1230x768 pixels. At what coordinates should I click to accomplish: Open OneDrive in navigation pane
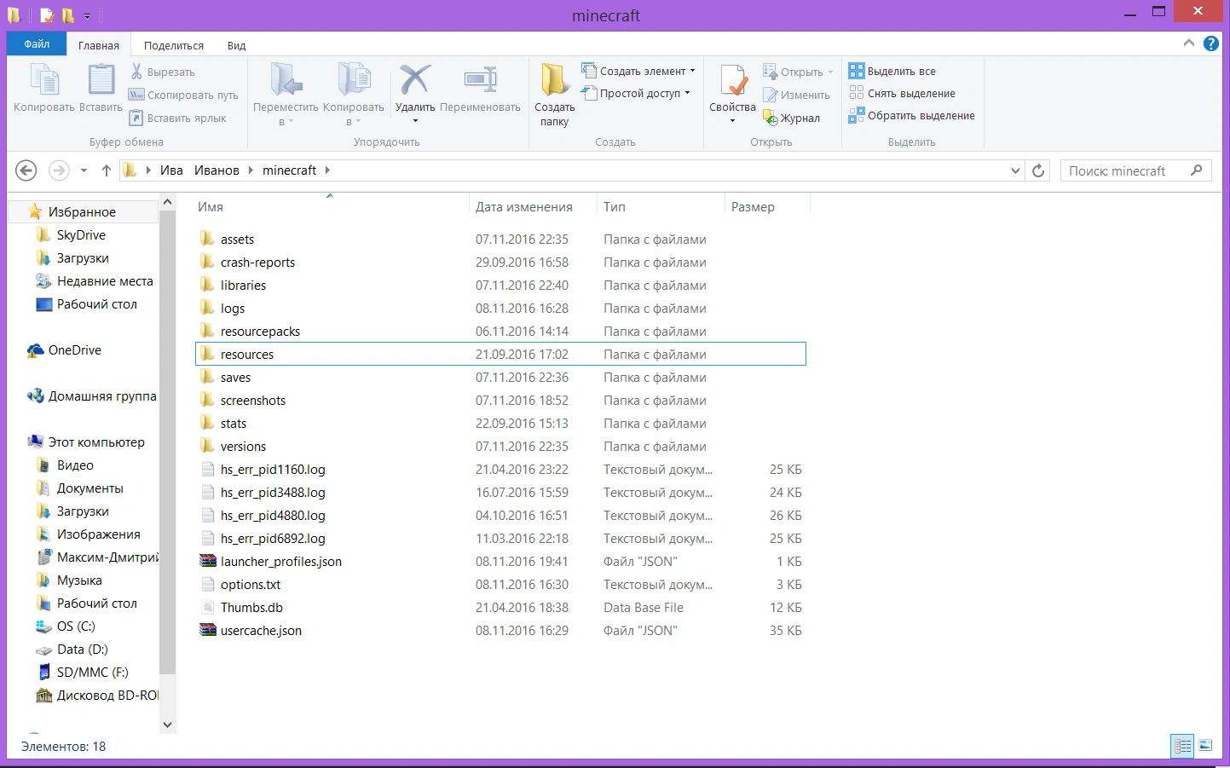(x=65, y=350)
